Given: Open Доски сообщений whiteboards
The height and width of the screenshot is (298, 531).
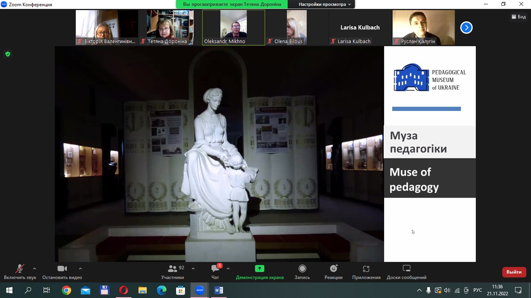Looking at the screenshot, I should click(x=406, y=269).
